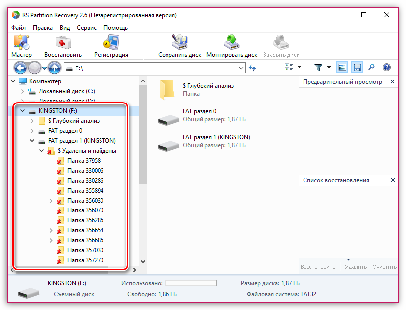Close the Предварительный просмотр panel

393,82
